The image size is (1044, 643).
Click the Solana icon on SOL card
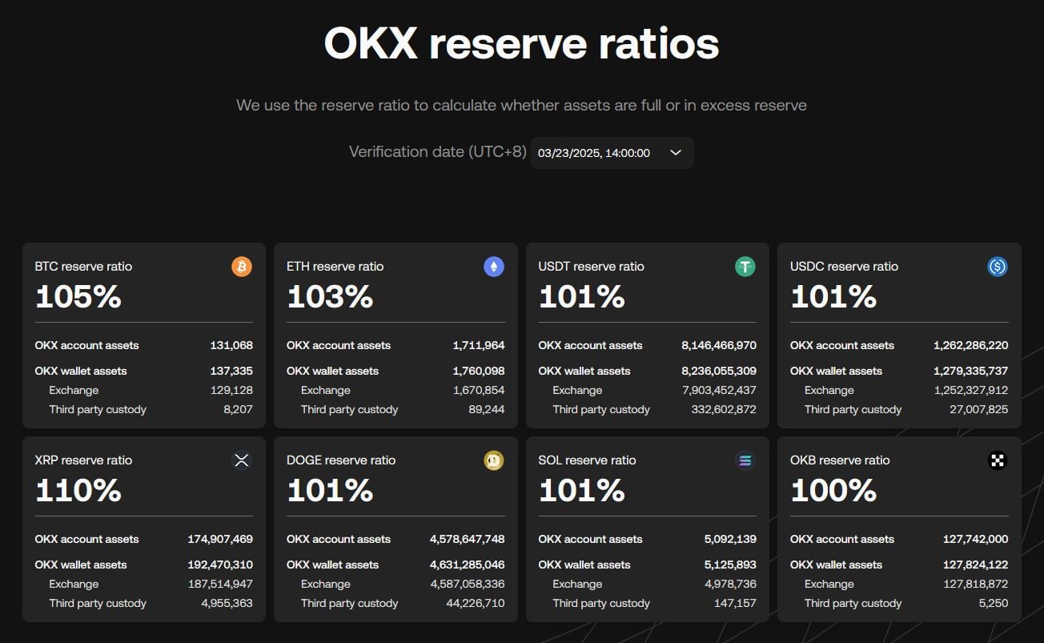tap(745, 460)
